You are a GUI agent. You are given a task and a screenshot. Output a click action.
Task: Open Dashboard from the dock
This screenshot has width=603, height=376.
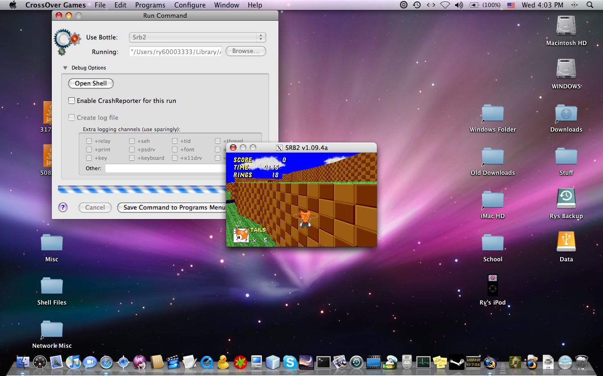point(40,362)
